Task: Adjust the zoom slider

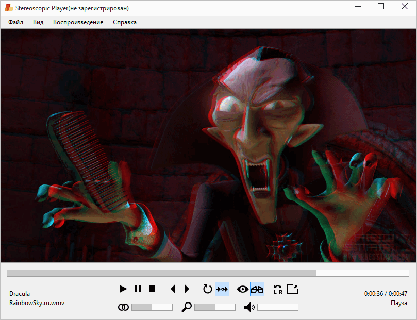Action: pyautogui.click(x=215, y=307)
